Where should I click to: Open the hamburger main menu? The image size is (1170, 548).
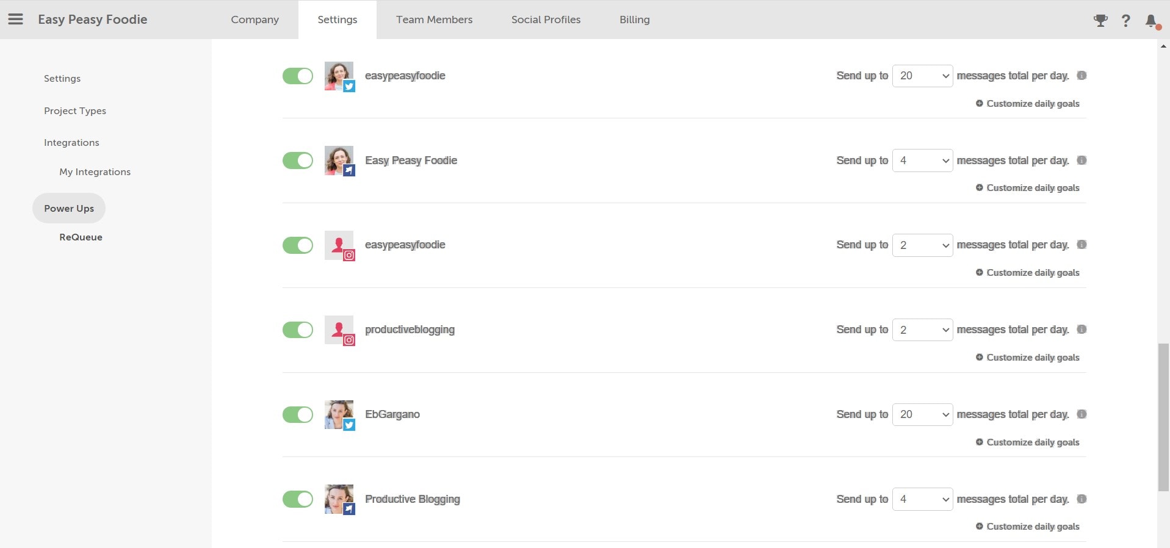tap(15, 20)
